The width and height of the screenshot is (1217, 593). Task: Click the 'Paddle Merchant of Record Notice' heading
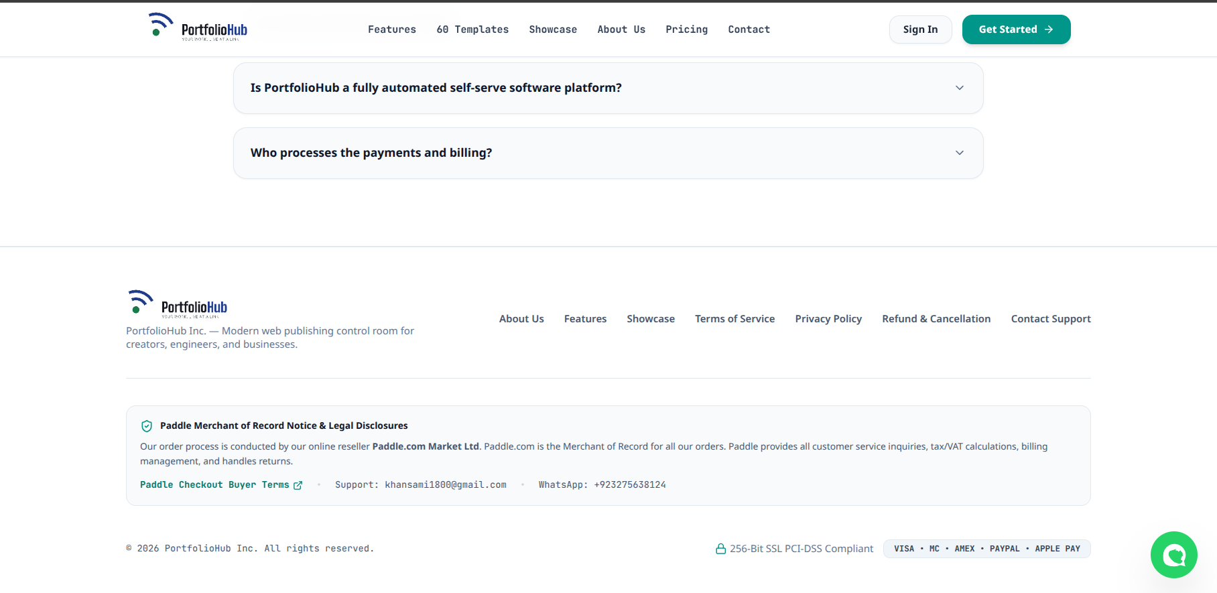284,426
